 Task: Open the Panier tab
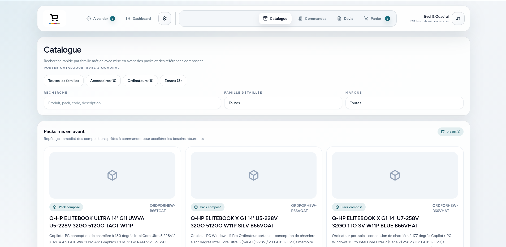click(377, 19)
